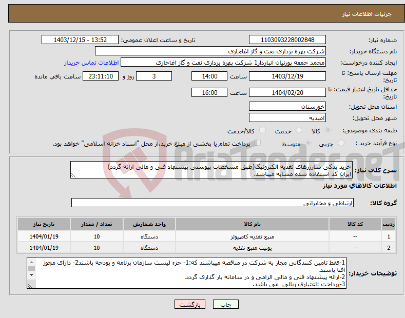The image size is (405, 318).
Task: Click the need date of row 1
Action: 44,236
